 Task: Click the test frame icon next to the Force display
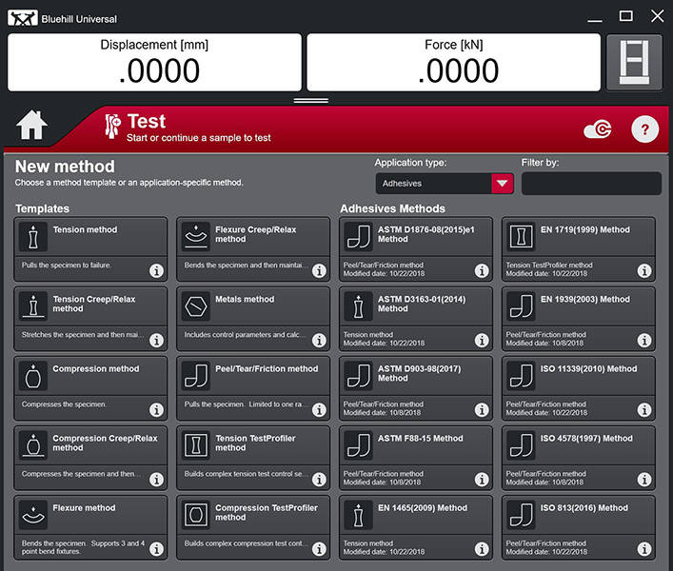tap(634, 62)
